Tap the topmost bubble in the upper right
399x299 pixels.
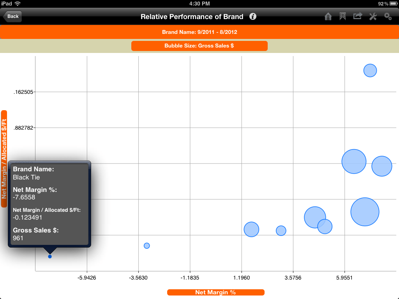(x=370, y=70)
